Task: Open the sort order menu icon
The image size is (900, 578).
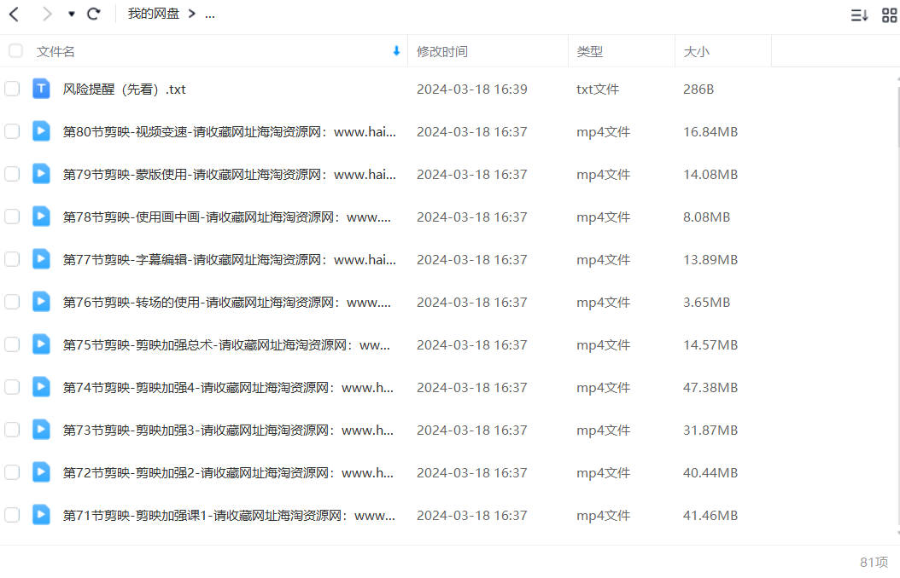Action: coord(859,14)
